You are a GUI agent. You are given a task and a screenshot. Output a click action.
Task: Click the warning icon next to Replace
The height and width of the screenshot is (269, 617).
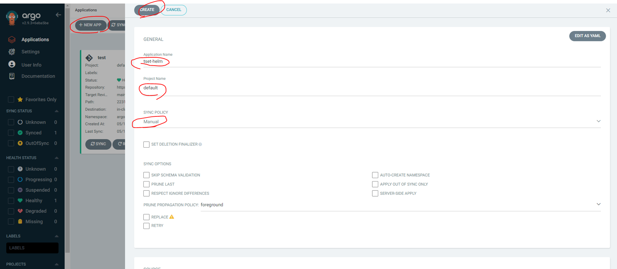(172, 217)
